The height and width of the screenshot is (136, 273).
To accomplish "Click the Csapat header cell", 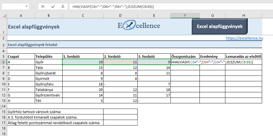I will [21, 57].
